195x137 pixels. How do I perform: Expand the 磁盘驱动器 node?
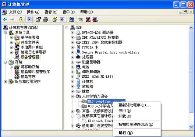[x=73, y=62]
